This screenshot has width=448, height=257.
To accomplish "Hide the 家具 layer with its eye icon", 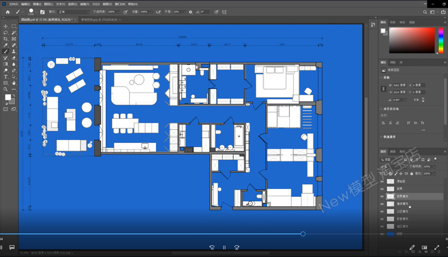I will click(382, 189).
